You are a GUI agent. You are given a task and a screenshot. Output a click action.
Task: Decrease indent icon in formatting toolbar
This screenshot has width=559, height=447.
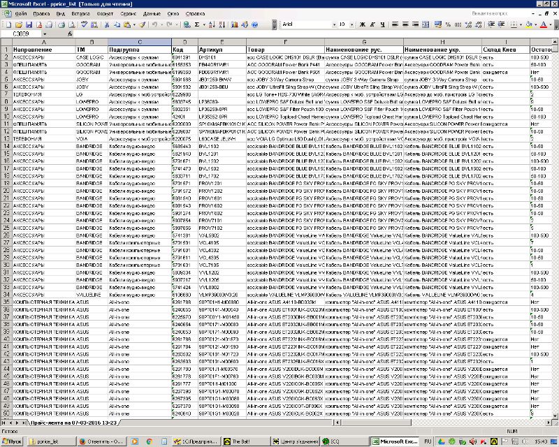491,24
